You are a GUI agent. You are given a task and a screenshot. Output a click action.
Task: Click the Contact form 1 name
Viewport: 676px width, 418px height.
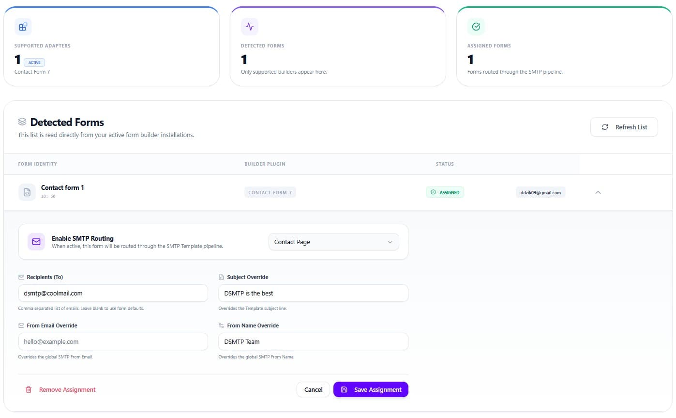click(62, 187)
